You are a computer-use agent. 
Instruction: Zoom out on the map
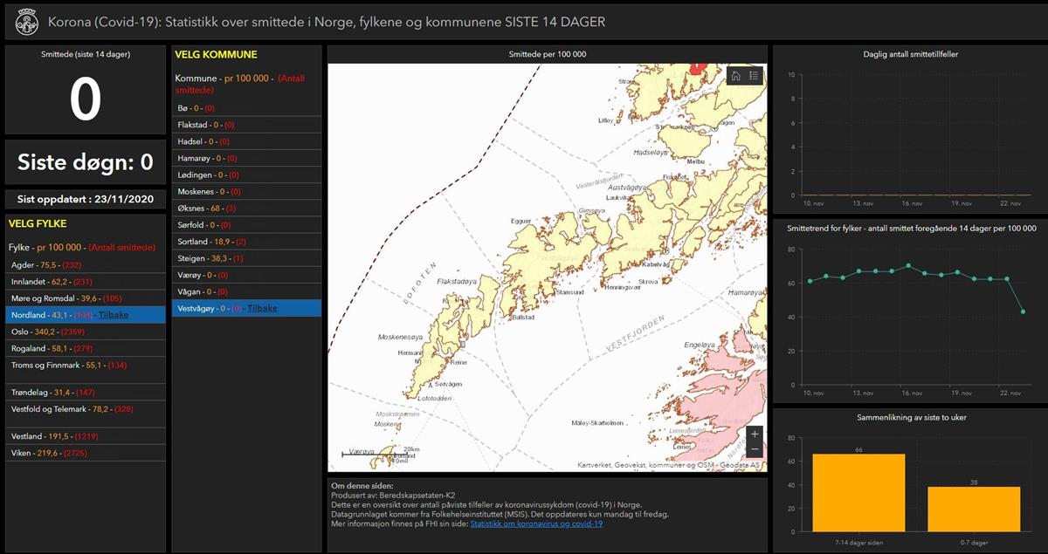pos(755,449)
